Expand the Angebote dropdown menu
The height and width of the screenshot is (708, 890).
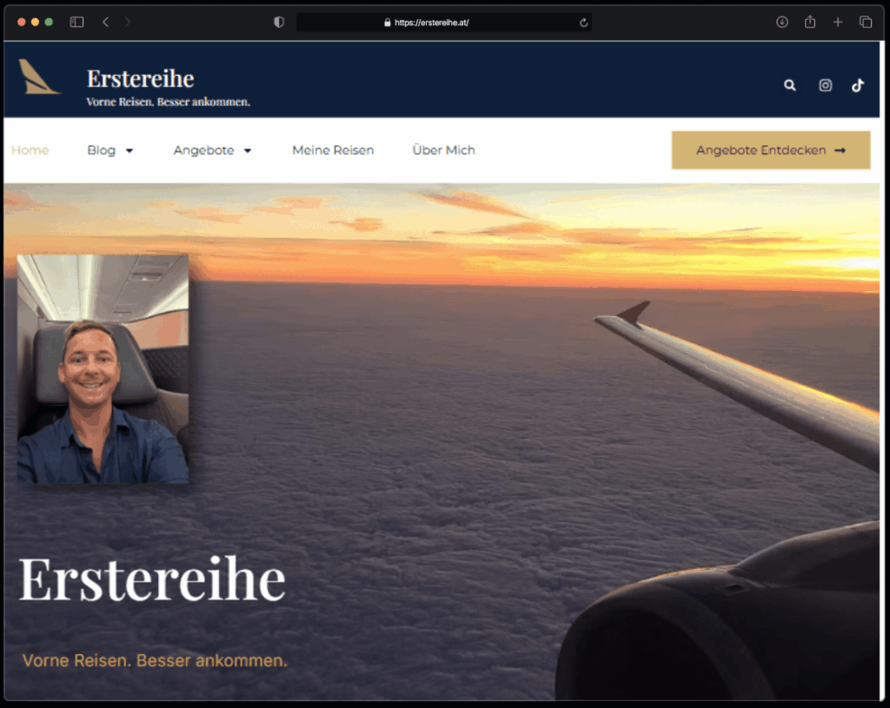click(x=212, y=150)
